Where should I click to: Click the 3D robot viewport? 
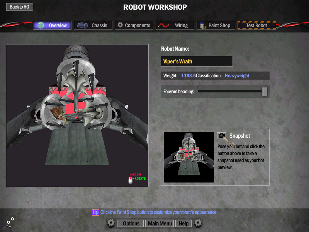(x=77, y=115)
